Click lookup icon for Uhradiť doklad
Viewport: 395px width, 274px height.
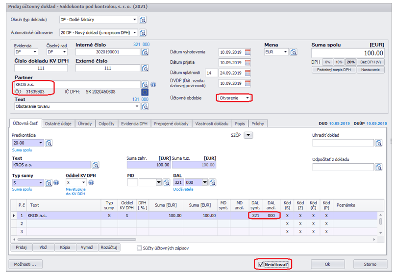click(x=379, y=143)
